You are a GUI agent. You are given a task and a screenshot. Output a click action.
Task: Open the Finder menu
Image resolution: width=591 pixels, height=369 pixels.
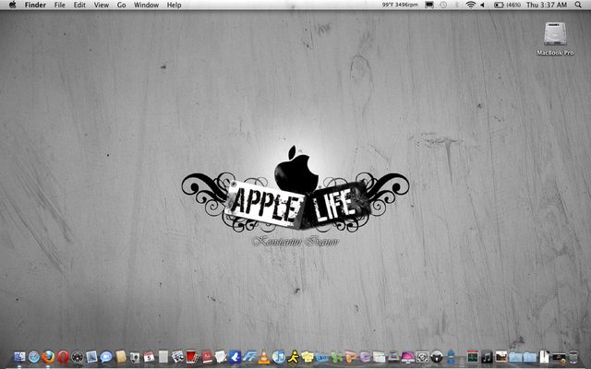click(x=35, y=5)
